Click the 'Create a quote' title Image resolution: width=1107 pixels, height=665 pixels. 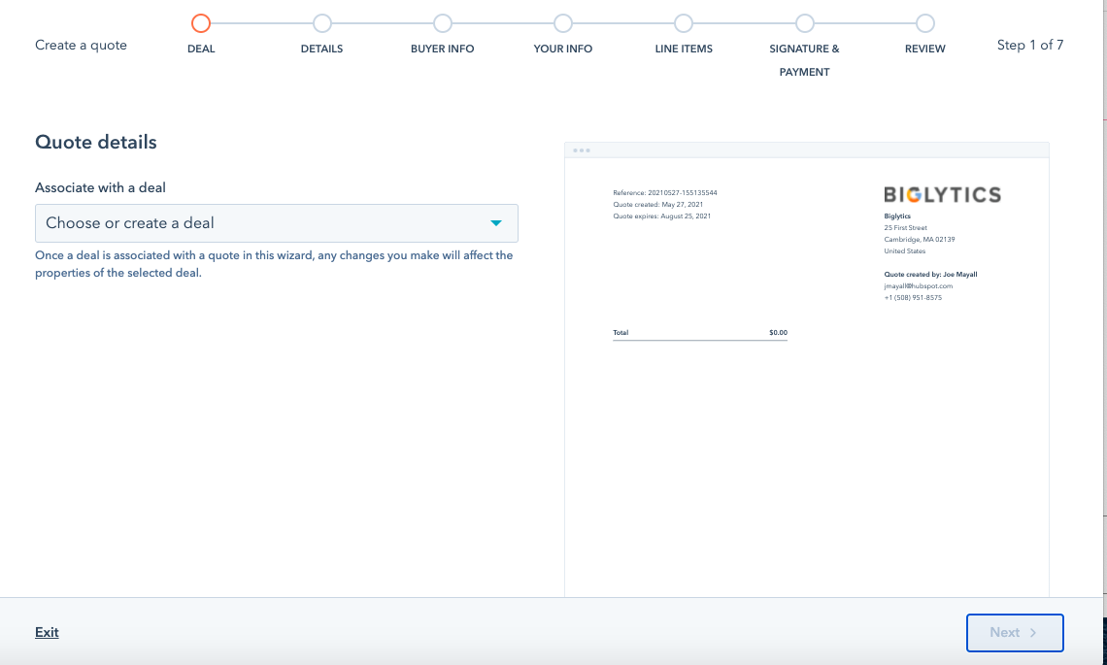82,46
